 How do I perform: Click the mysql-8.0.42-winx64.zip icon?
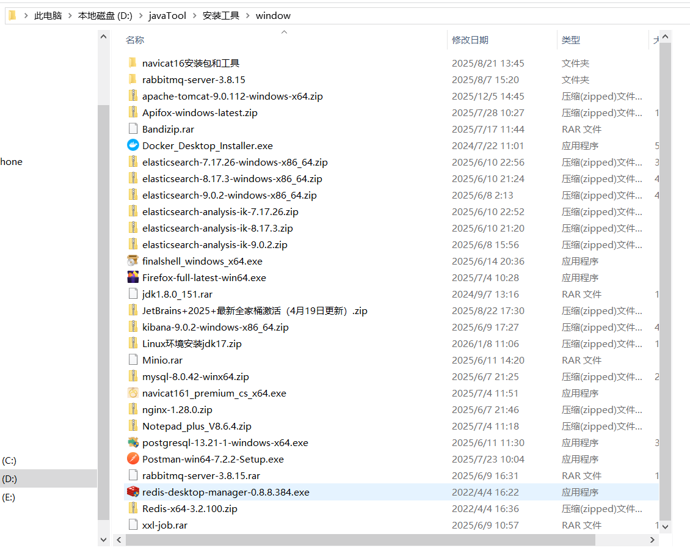[x=133, y=376]
